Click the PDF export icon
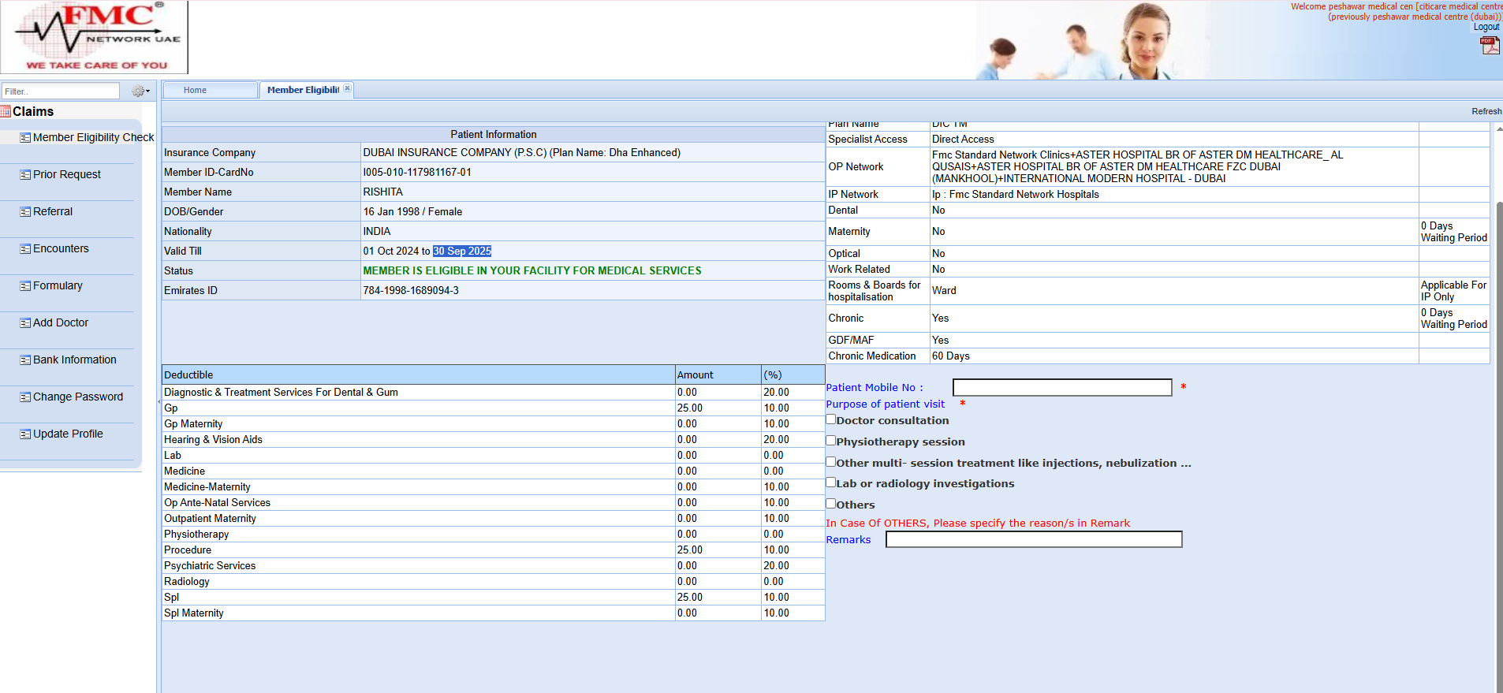Viewport: 1503px width, 693px height. pyautogui.click(x=1489, y=46)
